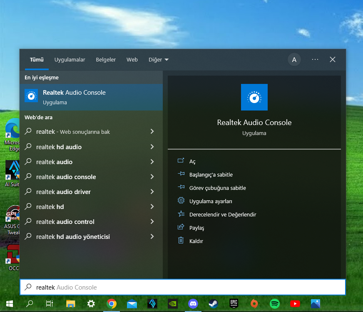Switch to the Belgeler tab
Viewport: 363px width, 312px height.
coord(106,60)
